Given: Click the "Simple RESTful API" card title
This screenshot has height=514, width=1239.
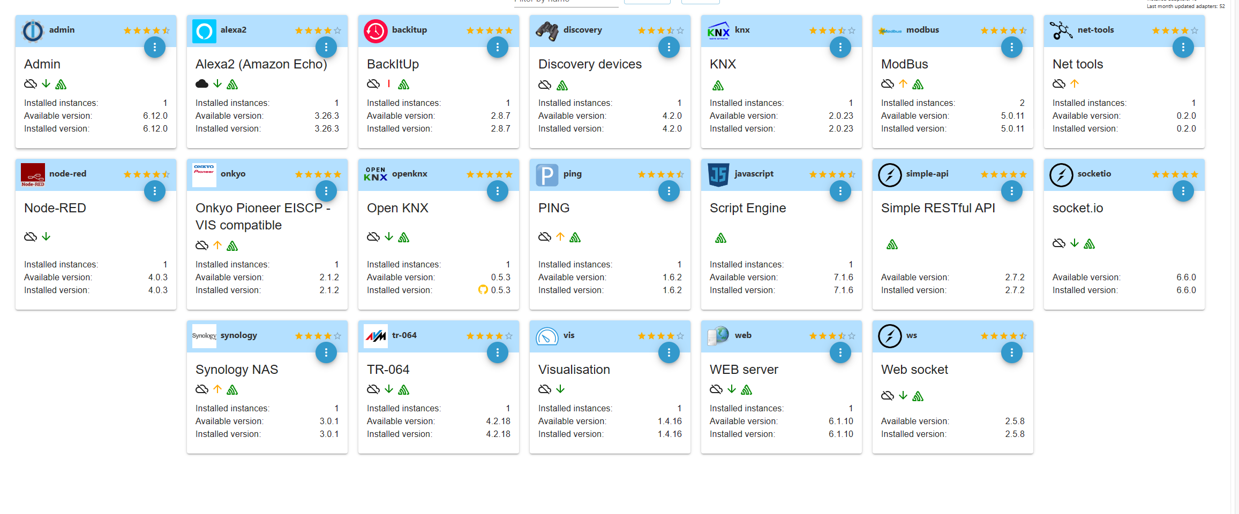Looking at the screenshot, I should pyautogui.click(x=938, y=208).
